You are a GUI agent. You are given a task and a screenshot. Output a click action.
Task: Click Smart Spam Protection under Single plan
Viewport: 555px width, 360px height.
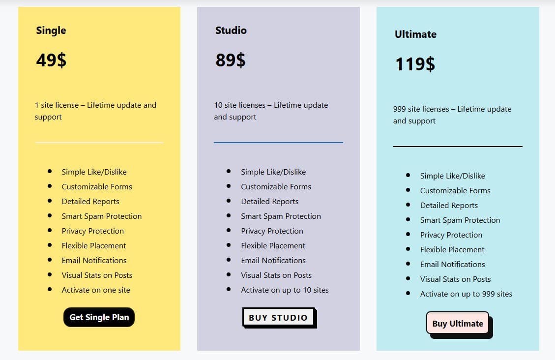[101, 216]
